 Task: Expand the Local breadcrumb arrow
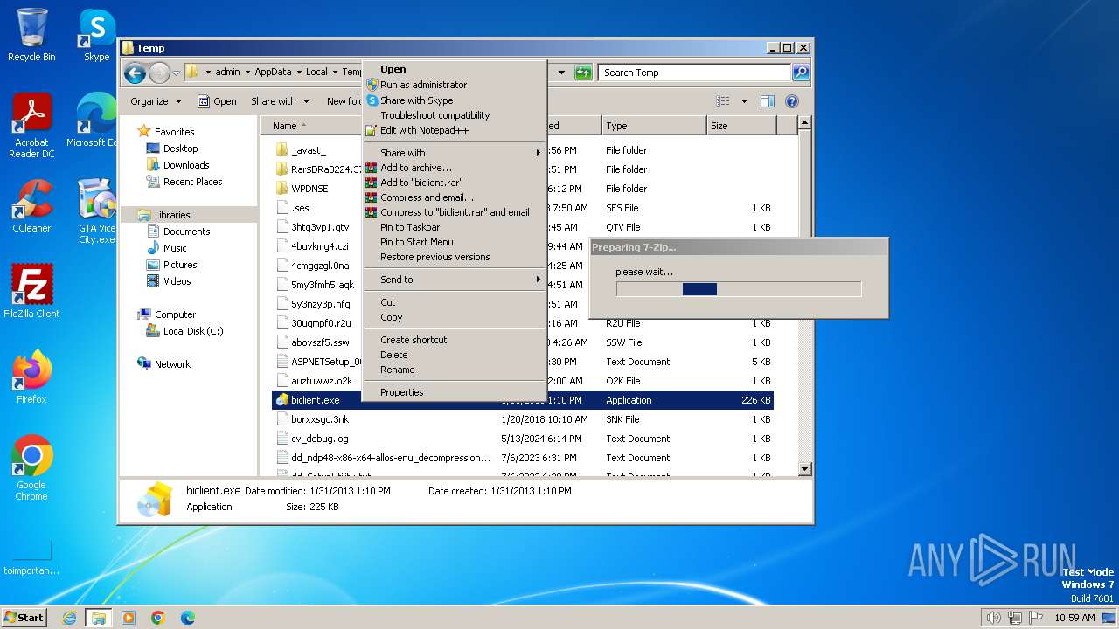click(334, 73)
